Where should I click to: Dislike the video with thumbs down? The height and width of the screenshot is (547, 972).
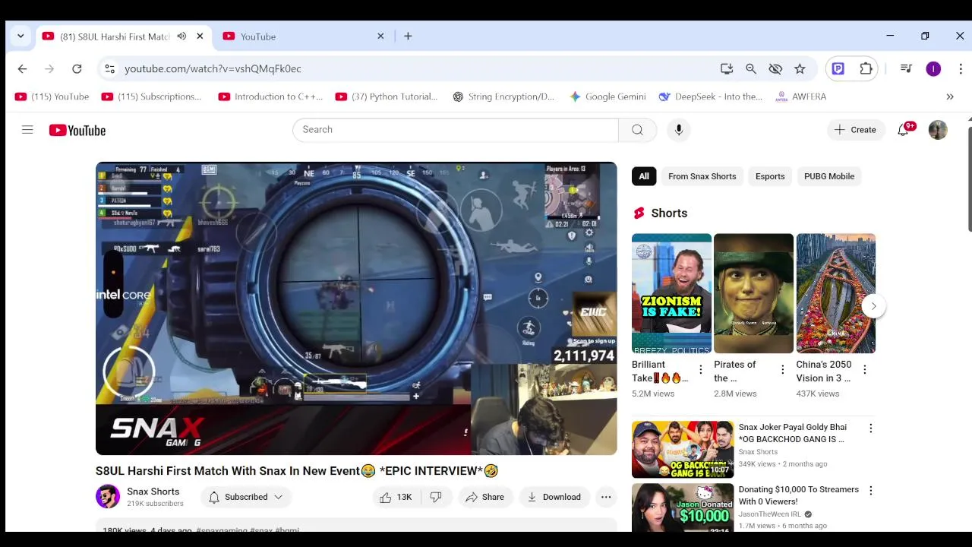pos(436,497)
